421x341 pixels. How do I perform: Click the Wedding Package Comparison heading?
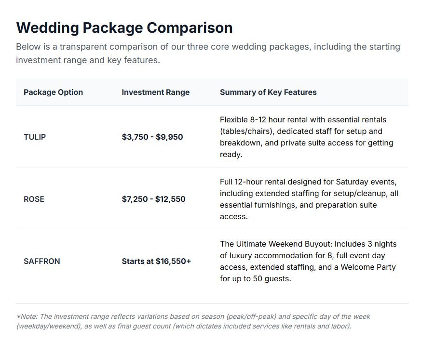124,27
